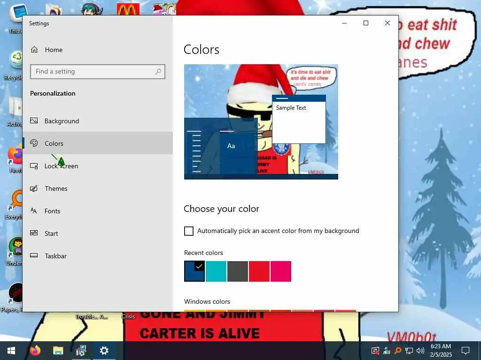The image size is (481, 360).
Task: Click the clock showing 6:23 AM
Action: pos(441,346)
